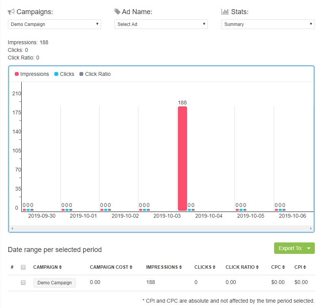This screenshot has height=308, width=322.
Task: Sort by Clicks column header
Action: (205, 267)
